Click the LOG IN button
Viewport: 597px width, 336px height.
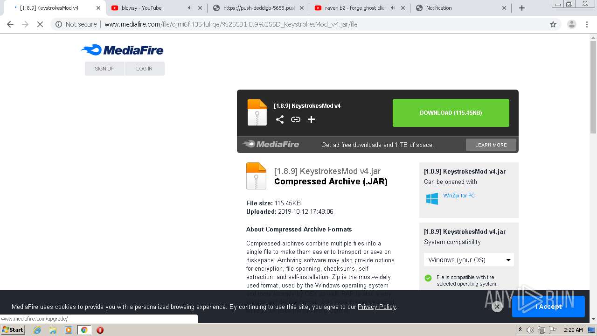pyautogui.click(x=145, y=69)
